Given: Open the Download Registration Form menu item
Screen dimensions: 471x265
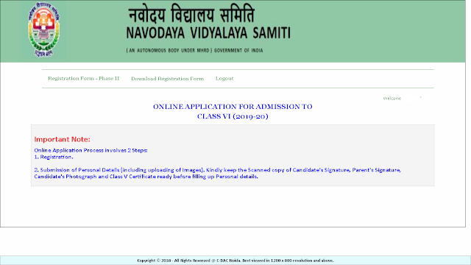Looking at the screenshot, I should coord(167,79).
